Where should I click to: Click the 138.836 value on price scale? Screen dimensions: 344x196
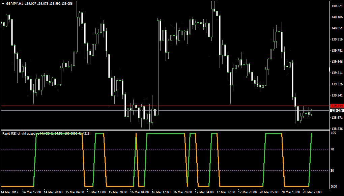337,129
